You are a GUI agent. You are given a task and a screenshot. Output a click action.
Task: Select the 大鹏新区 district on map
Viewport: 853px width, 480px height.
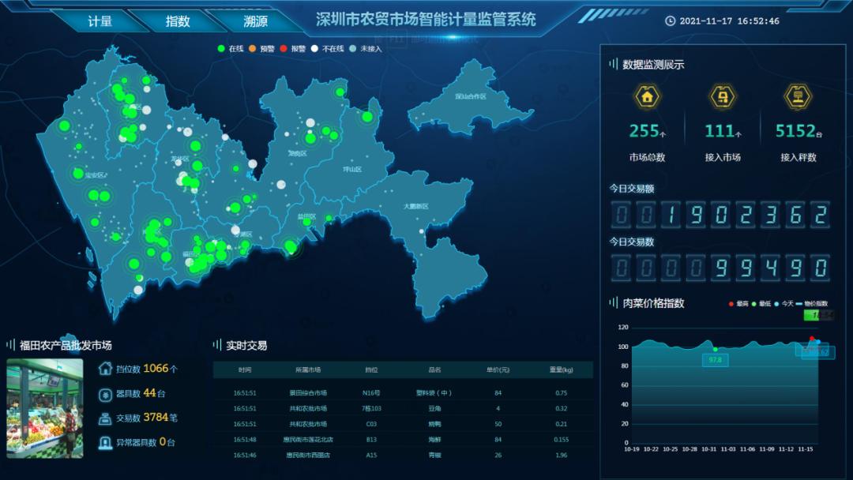415,206
